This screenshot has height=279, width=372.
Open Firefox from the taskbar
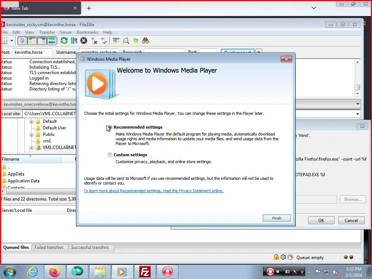[54, 272]
